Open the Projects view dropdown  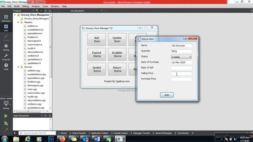24,11
